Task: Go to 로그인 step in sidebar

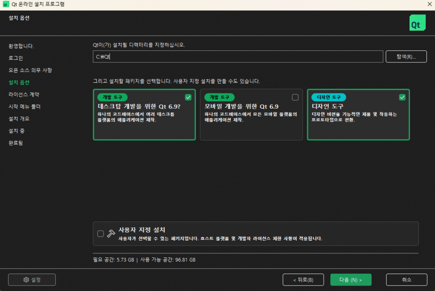Action: pyautogui.click(x=16, y=58)
